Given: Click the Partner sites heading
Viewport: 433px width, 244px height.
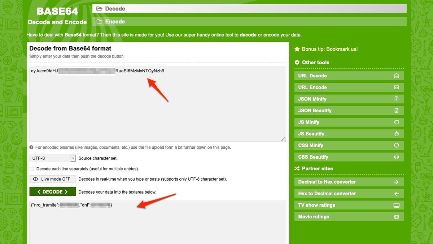Looking at the screenshot, I should pyautogui.click(x=318, y=168).
